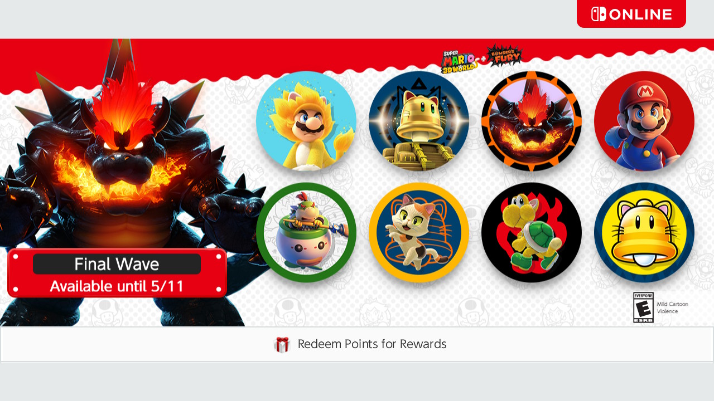Image resolution: width=714 pixels, height=401 pixels.
Task: Click the gift box icon
Action: click(282, 345)
